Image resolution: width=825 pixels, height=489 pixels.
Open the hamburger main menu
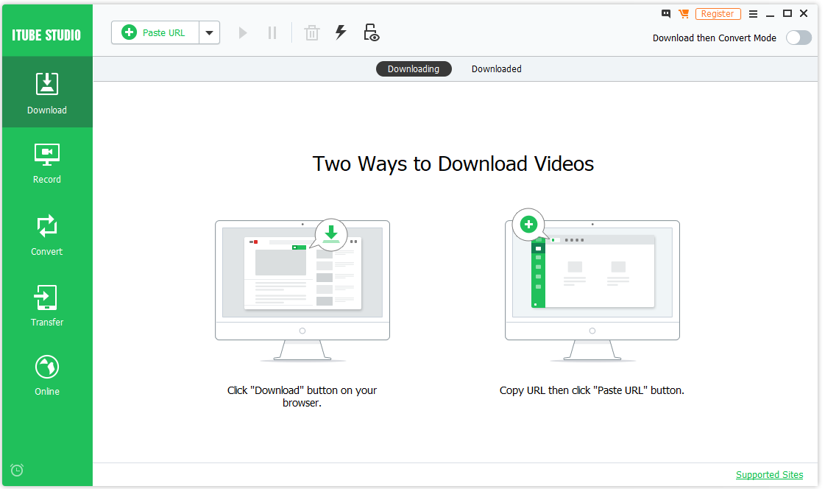click(x=753, y=14)
